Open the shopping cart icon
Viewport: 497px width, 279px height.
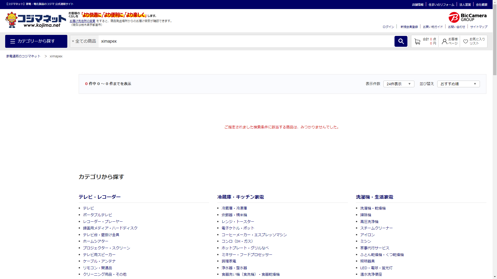click(417, 42)
